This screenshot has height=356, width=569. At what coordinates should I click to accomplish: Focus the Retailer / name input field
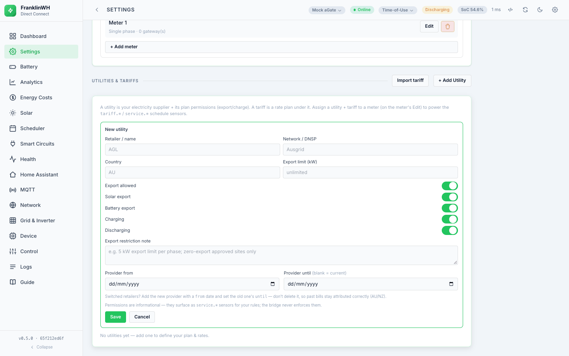[192, 150]
